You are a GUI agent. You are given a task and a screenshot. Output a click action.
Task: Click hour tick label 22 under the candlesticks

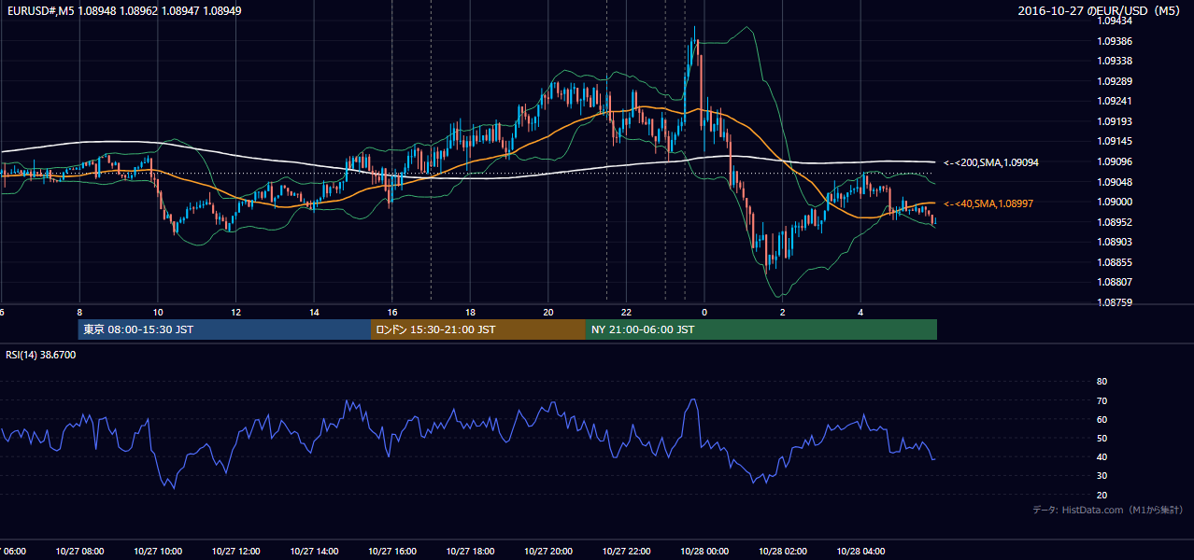pos(626,313)
